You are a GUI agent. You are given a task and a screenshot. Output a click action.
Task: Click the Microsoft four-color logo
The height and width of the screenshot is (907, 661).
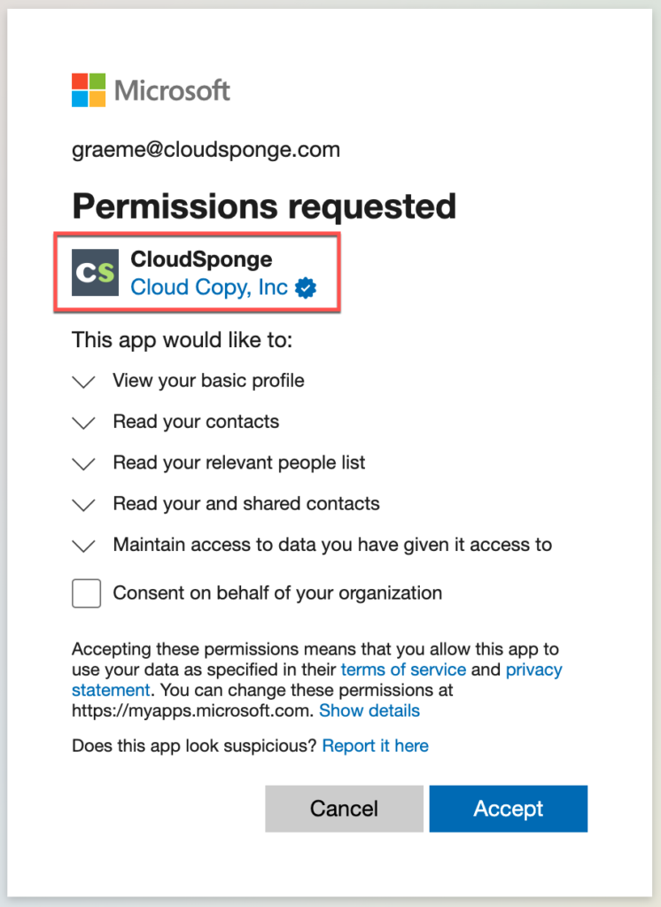[x=89, y=90]
